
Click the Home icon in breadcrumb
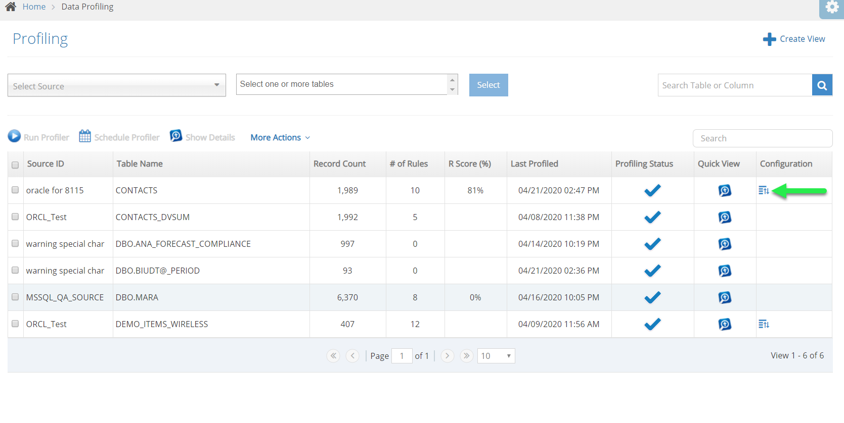tap(11, 7)
